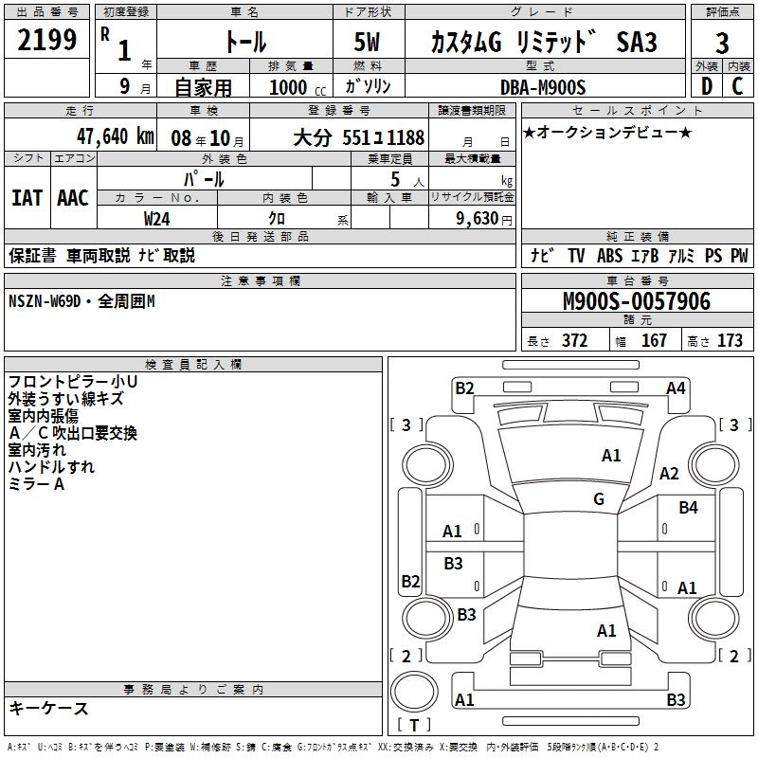Viewport: 758px width, 758px height.
Task: Select the mileage 47,640 km
Action: pyautogui.click(x=116, y=136)
